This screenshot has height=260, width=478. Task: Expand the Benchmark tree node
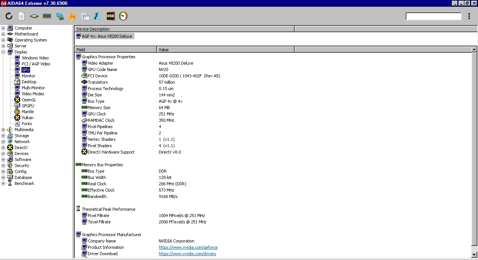[3, 183]
